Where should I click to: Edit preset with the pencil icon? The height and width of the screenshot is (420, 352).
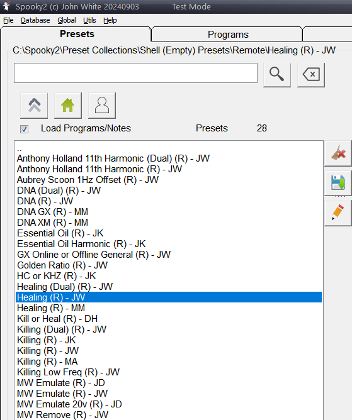(338, 213)
